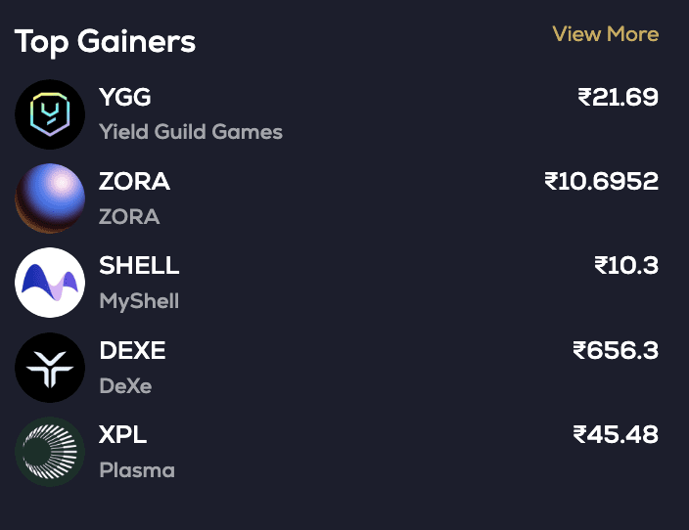
Task: Click the ZORA sphere logo icon
Action: point(50,199)
